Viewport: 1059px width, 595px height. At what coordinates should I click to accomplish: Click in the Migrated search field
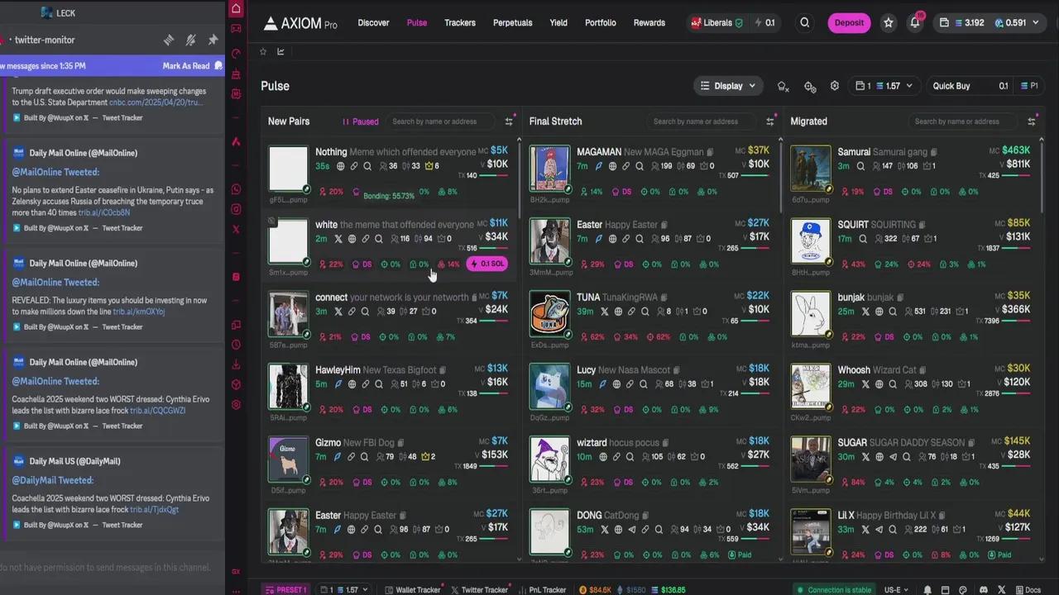point(963,121)
